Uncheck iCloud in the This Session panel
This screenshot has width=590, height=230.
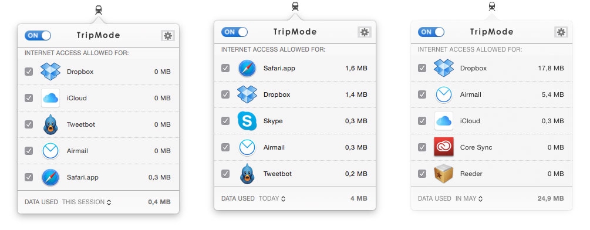click(x=29, y=98)
